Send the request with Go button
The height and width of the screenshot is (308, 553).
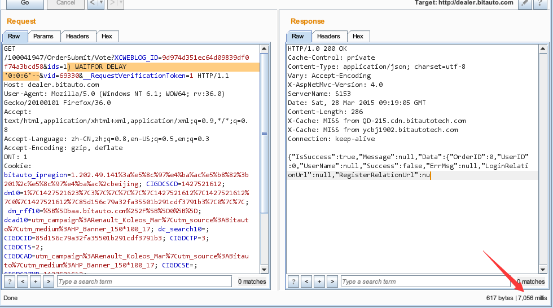point(25,3)
